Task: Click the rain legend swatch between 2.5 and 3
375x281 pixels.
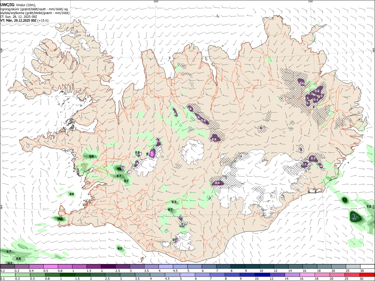Action: (112, 275)
